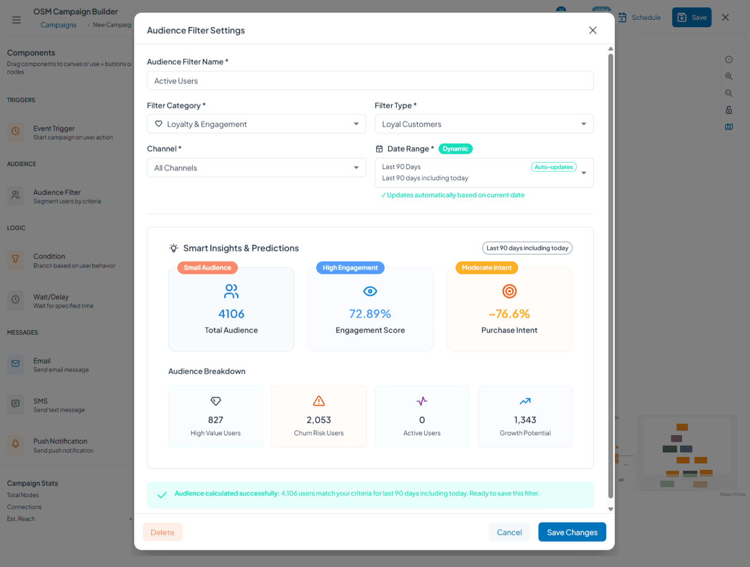Click the Event Trigger clock icon
The width and height of the screenshot is (750, 567).
point(15,131)
